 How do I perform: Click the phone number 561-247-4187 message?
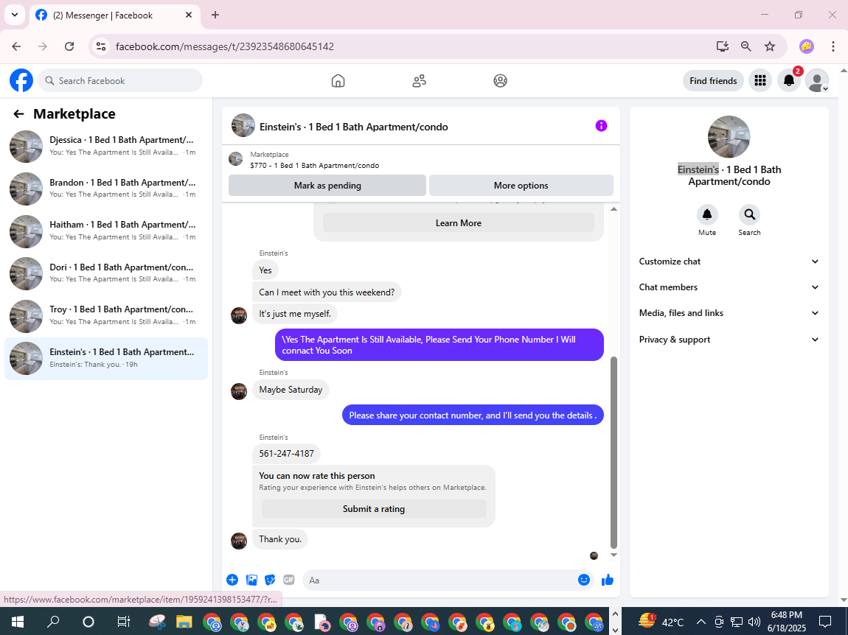[286, 454]
